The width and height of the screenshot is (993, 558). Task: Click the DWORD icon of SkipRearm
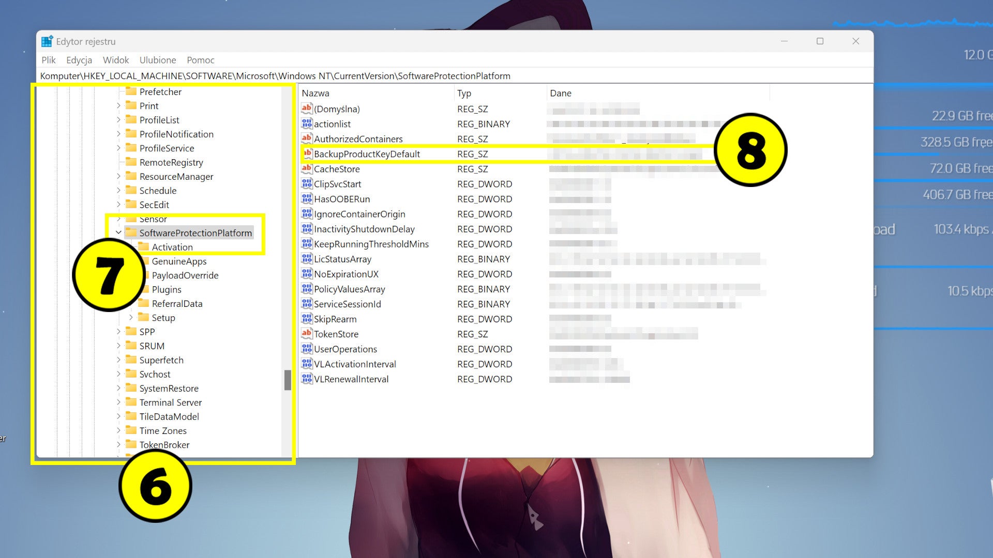pos(307,318)
